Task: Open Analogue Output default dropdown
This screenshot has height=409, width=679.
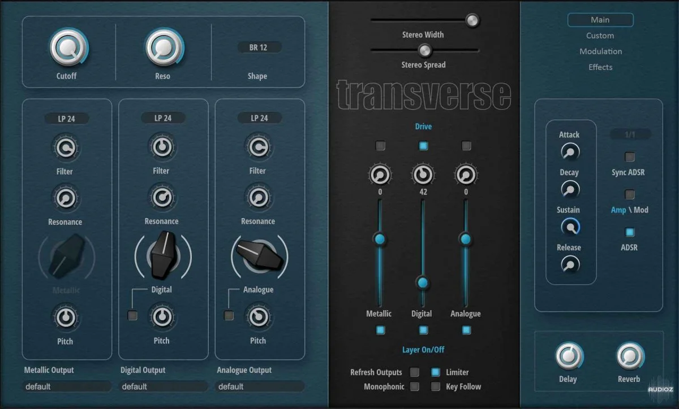Action: [x=260, y=386]
